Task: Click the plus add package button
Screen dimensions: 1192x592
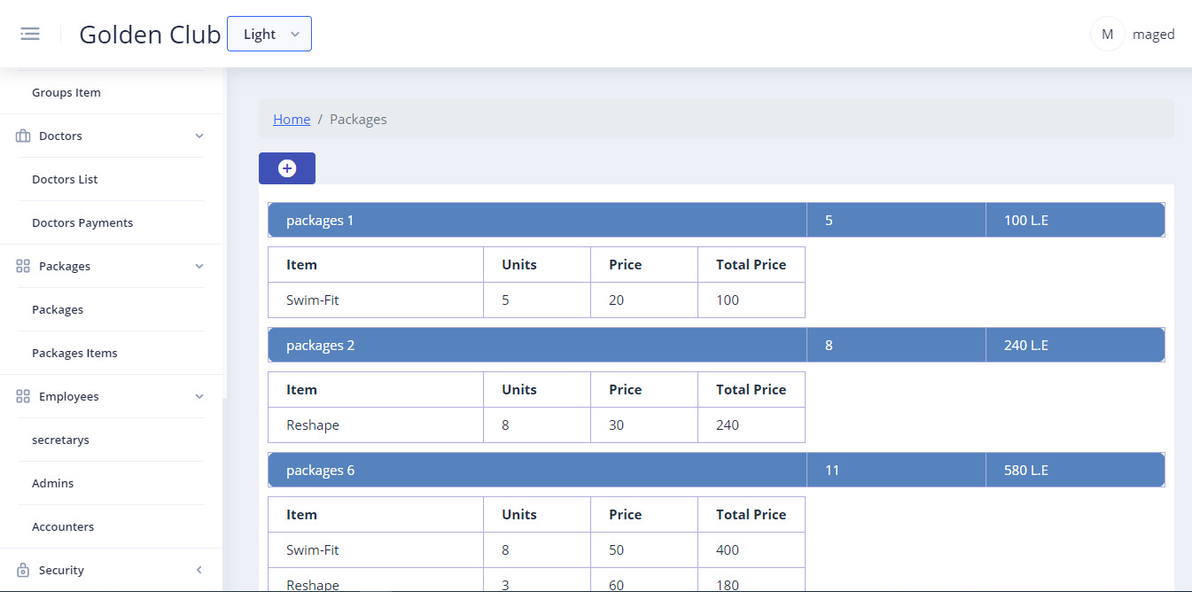Action: tap(287, 168)
